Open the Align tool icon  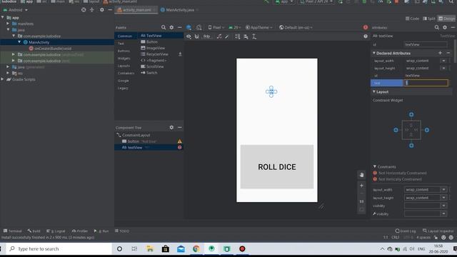pos(246,36)
